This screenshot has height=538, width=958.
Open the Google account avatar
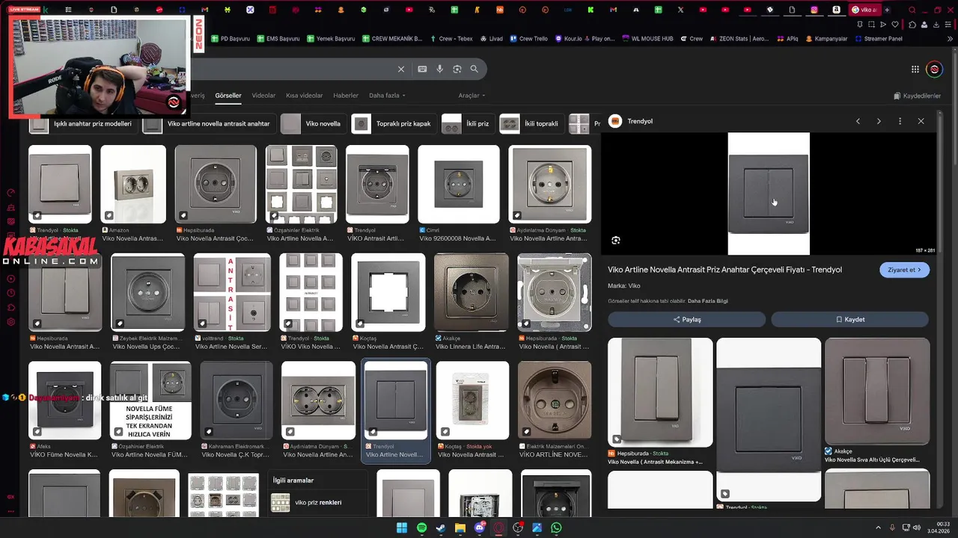point(934,69)
